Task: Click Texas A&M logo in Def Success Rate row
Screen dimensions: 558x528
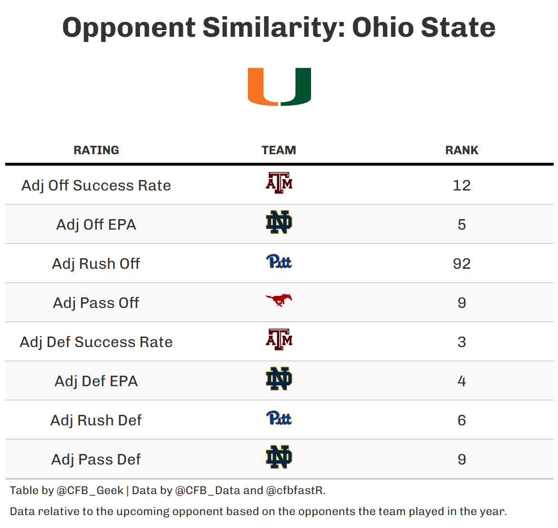Action: point(279,340)
